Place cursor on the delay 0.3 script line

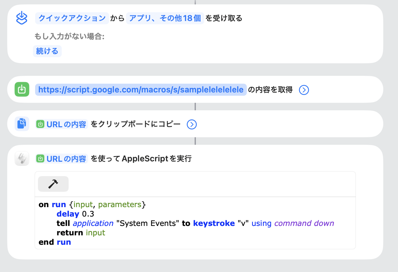coord(76,214)
